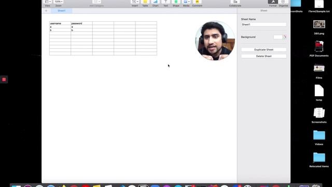
Task: Select iTerm2Sample.txt file on desktop
Action: pos(319,6)
